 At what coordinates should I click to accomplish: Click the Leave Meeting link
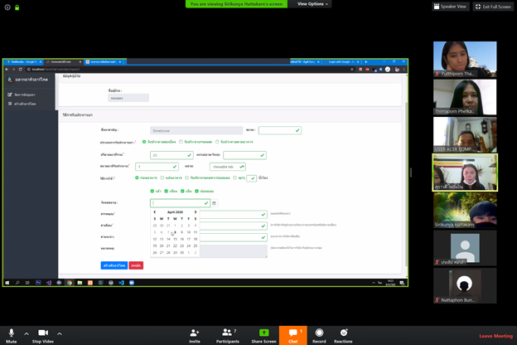click(495, 336)
